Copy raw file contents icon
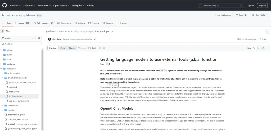This screenshot has height=131, width=271. (x=254, y=48)
